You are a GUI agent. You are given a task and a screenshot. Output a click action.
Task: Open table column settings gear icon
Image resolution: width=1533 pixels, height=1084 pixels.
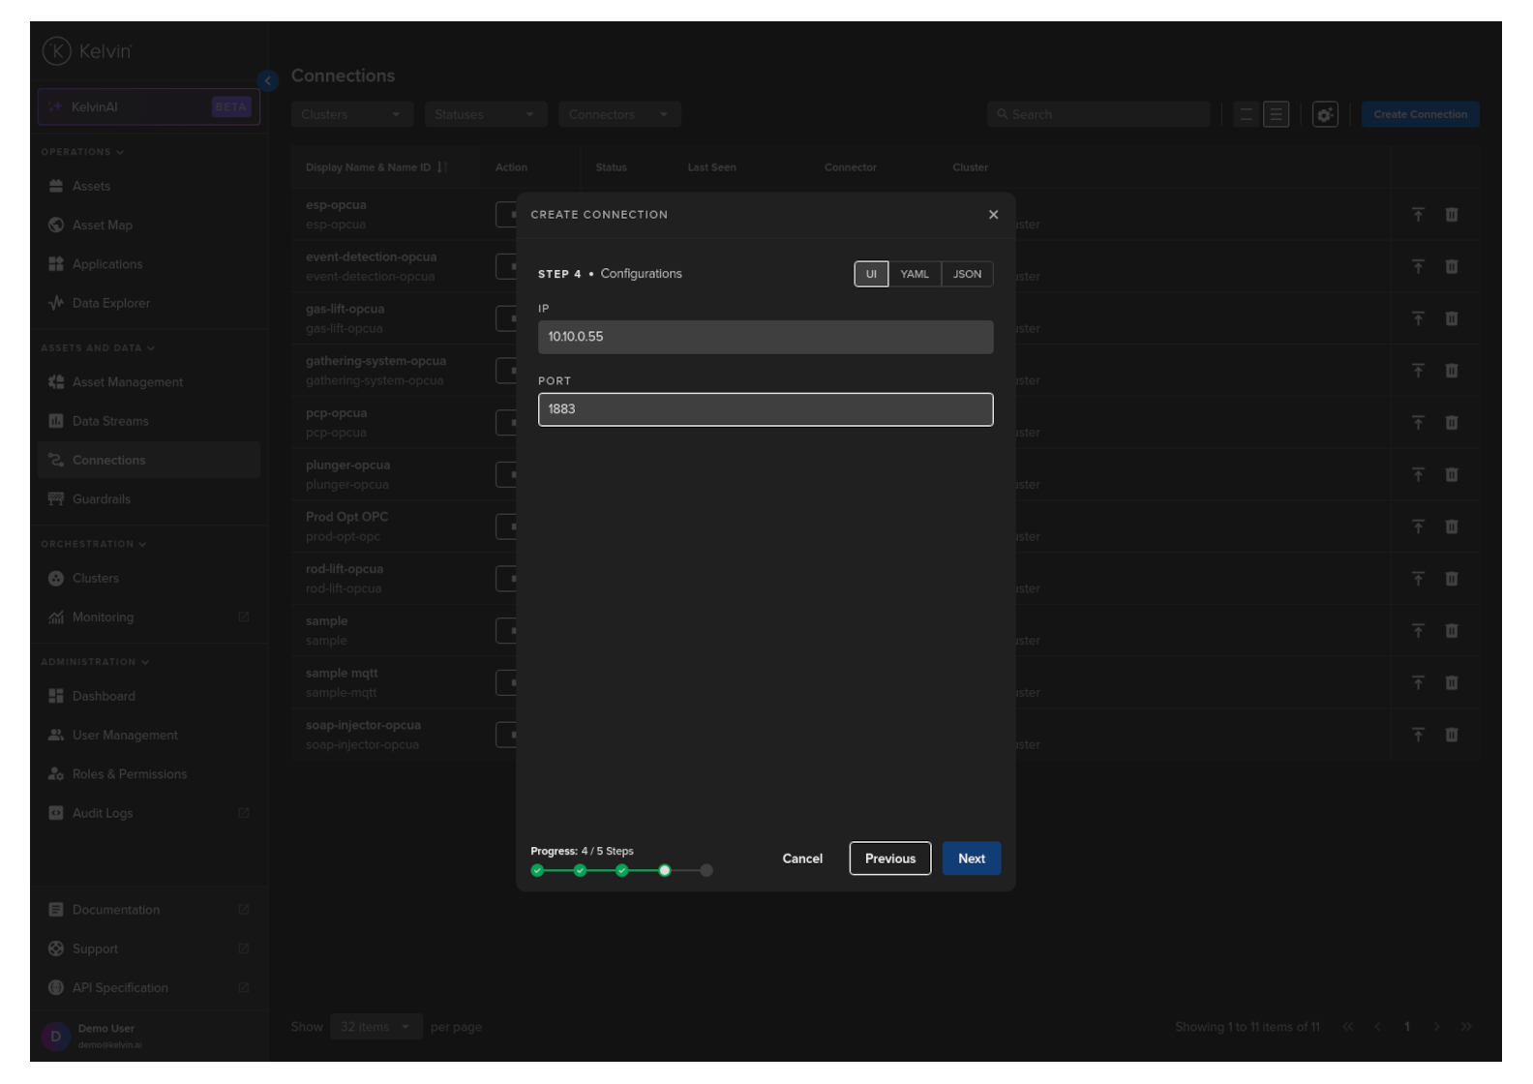(1324, 114)
